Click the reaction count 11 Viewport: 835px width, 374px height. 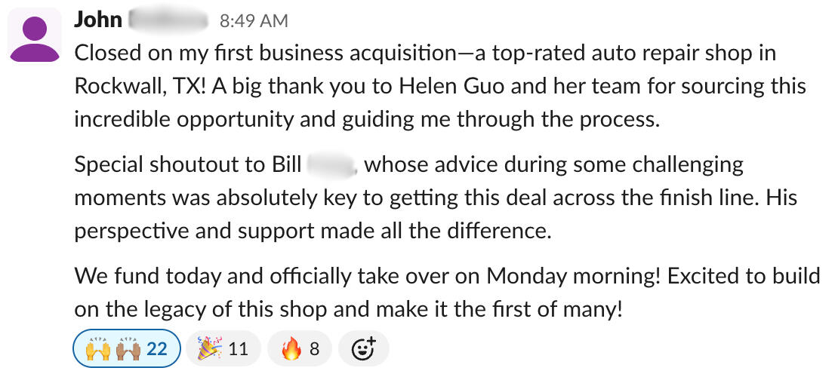(238, 349)
